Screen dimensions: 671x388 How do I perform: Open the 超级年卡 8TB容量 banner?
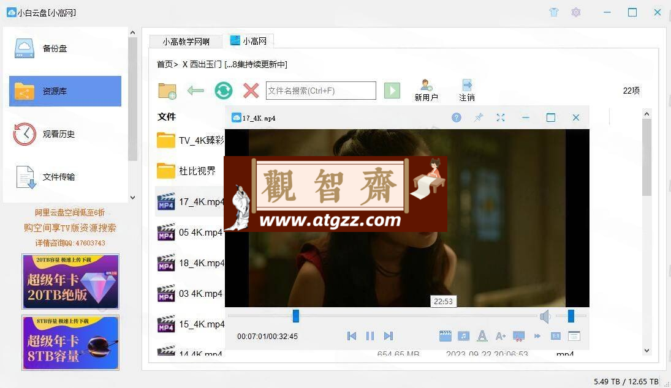[70, 343]
